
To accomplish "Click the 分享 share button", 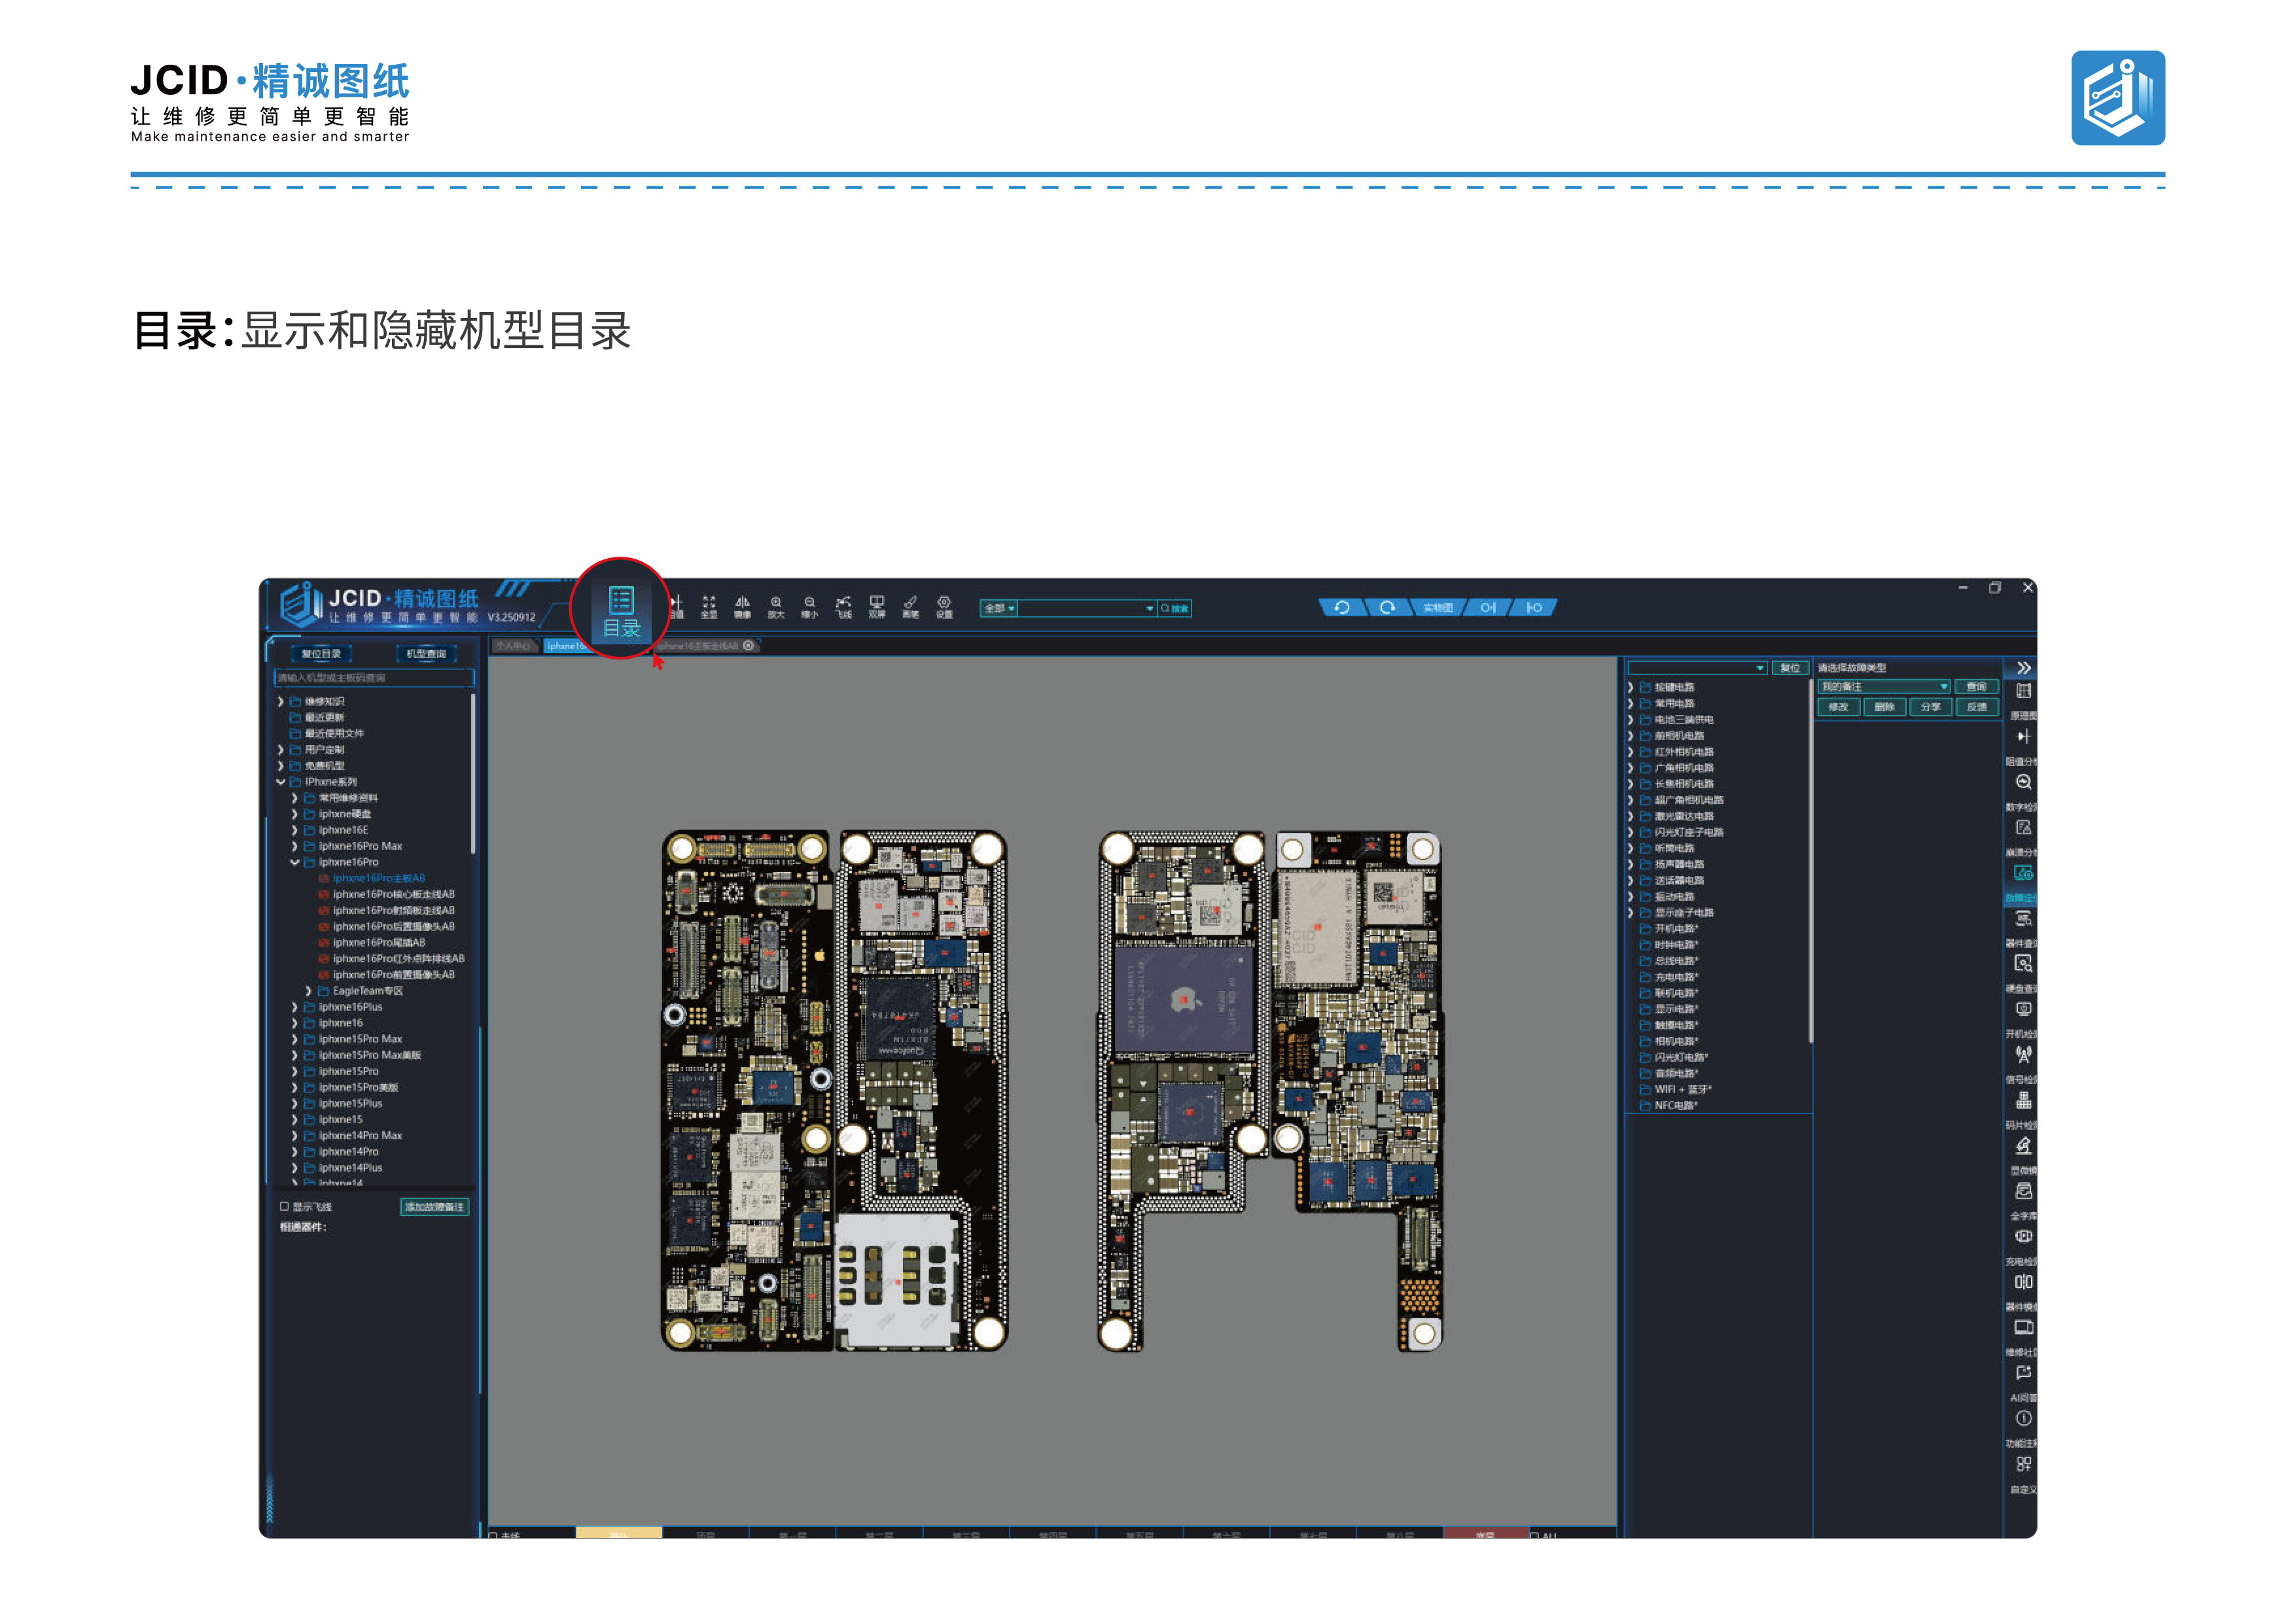I will point(1930,707).
